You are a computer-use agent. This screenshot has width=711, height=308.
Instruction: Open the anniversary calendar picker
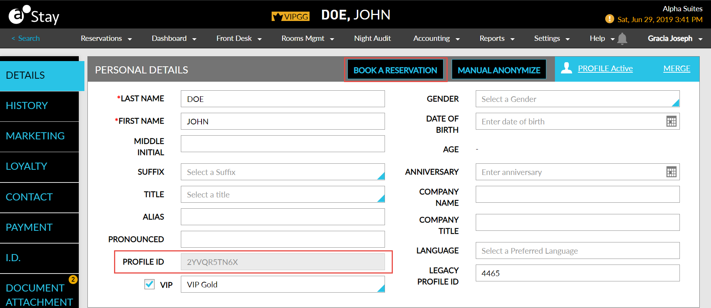671,172
